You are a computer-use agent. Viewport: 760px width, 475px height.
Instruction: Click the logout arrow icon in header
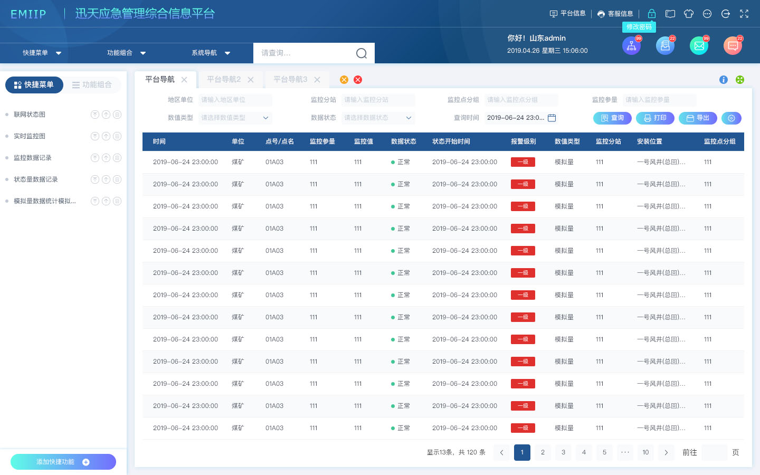pos(726,14)
